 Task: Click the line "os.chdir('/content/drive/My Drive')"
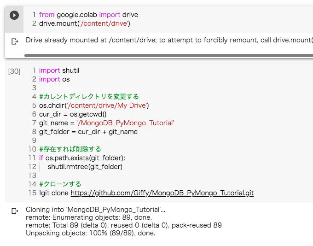(94, 105)
